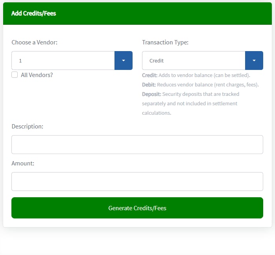Click the 'Add Credits/Fees' header title
Image resolution: width=275 pixels, height=255 pixels.
(x=34, y=13)
